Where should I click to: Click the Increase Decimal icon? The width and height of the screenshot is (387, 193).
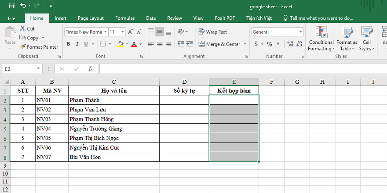point(289,44)
